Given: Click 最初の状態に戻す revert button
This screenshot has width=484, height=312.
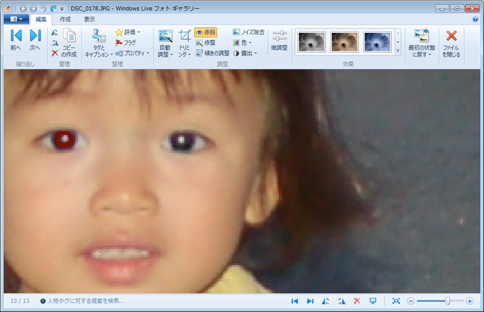Looking at the screenshot, I should pyautogui.click(x=421, y=43).
